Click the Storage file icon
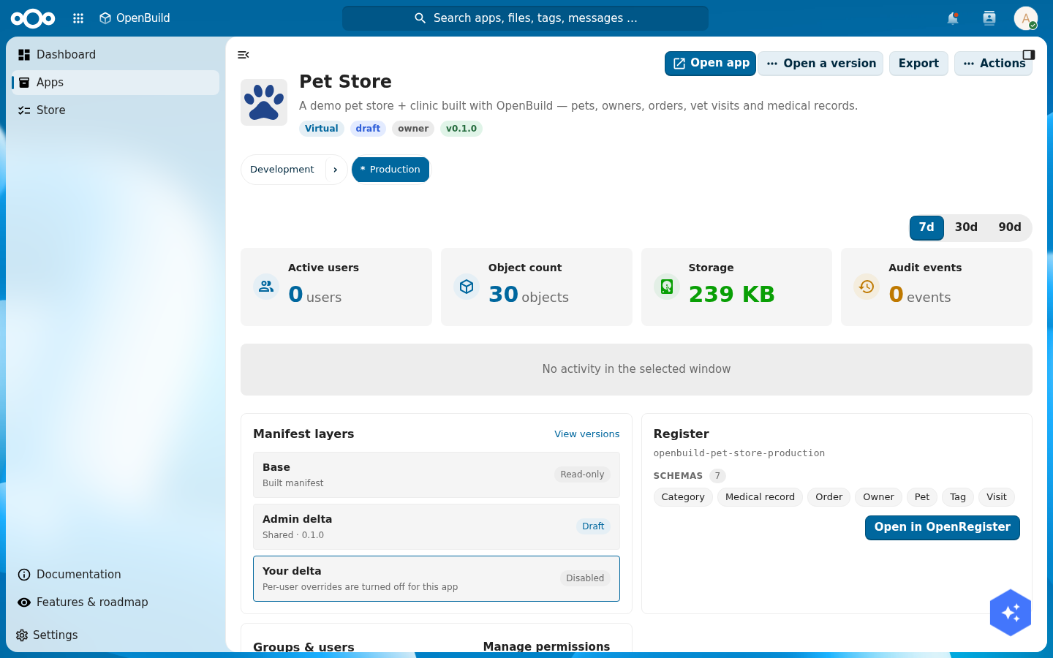The height and width of the screenshot is (658, 1053). (667, 287)
